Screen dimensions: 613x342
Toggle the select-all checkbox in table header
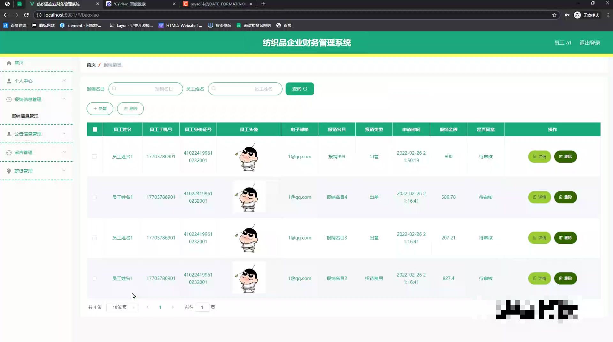click(95, 130)
